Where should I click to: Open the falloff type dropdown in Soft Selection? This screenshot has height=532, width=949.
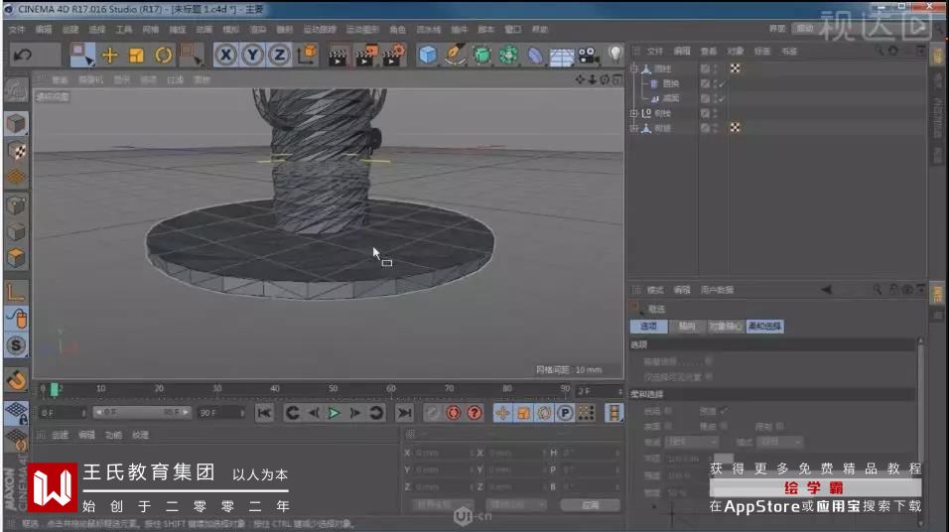coord(691,443)
